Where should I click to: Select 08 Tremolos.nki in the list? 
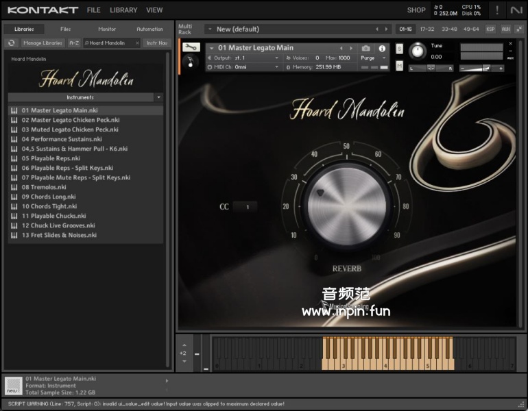point(44,187)
